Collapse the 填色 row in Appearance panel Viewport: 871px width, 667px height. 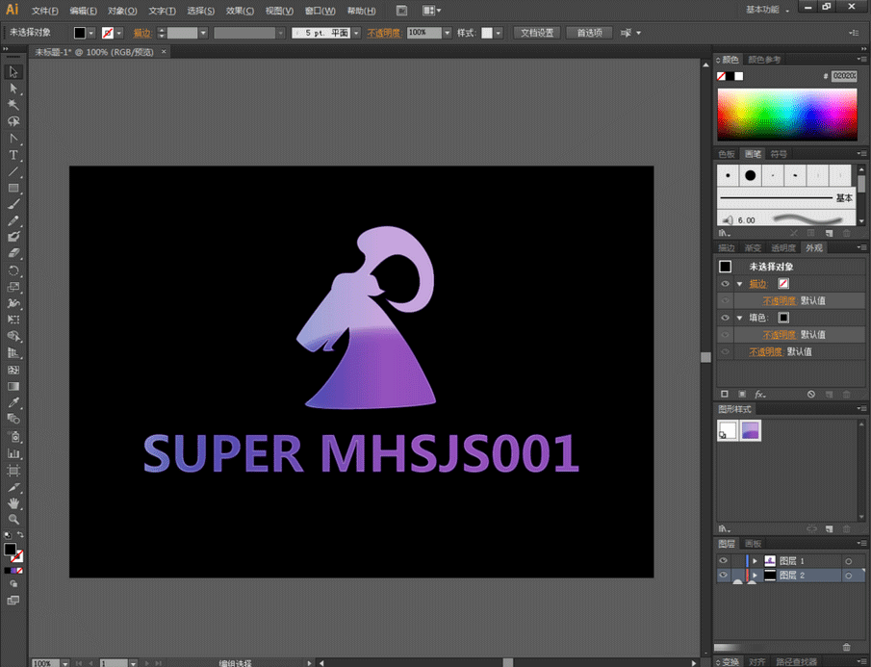[x=740, y=318]
